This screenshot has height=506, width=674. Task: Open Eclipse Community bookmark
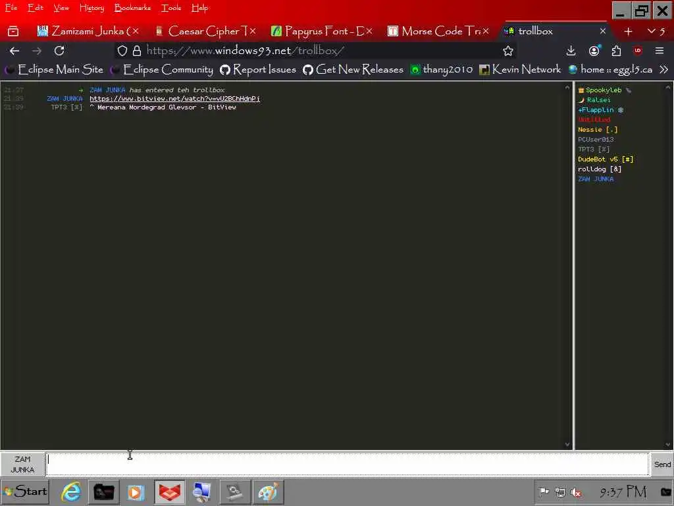coord(162,69)
